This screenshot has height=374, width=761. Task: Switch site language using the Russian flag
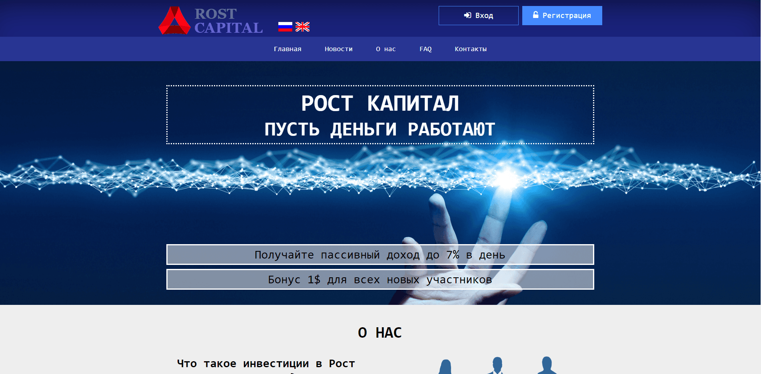285,26
